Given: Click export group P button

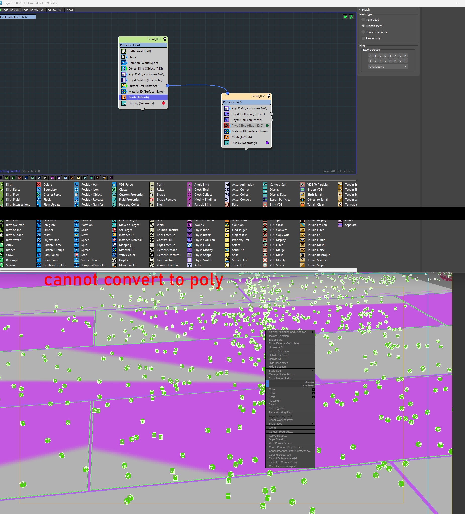Looking at the screenshot, I should coord(405,61).
